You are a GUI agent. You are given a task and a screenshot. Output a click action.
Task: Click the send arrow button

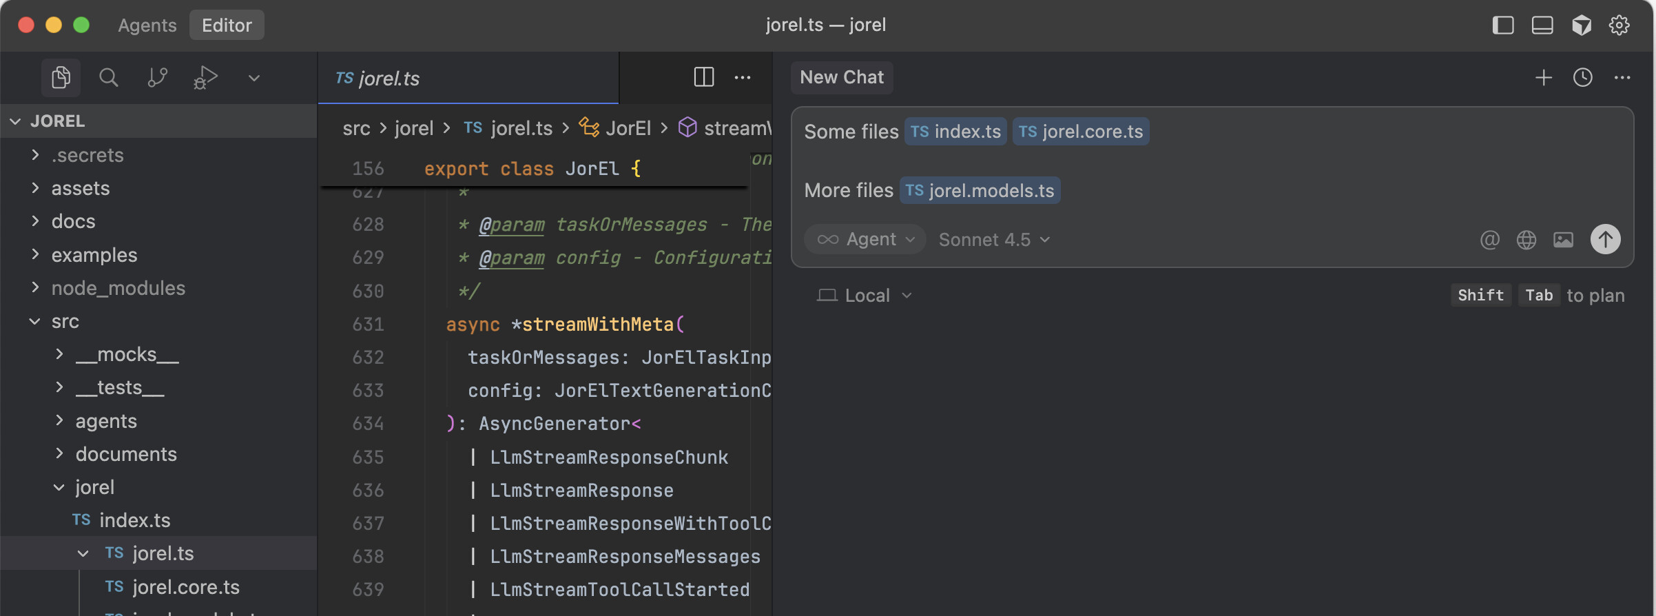pos(1604,239)
